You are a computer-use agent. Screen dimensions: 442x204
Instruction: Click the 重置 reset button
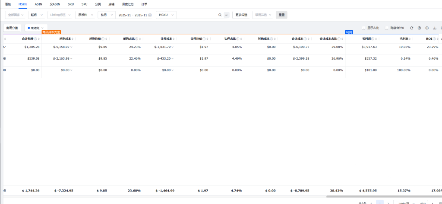coord(281,15)
